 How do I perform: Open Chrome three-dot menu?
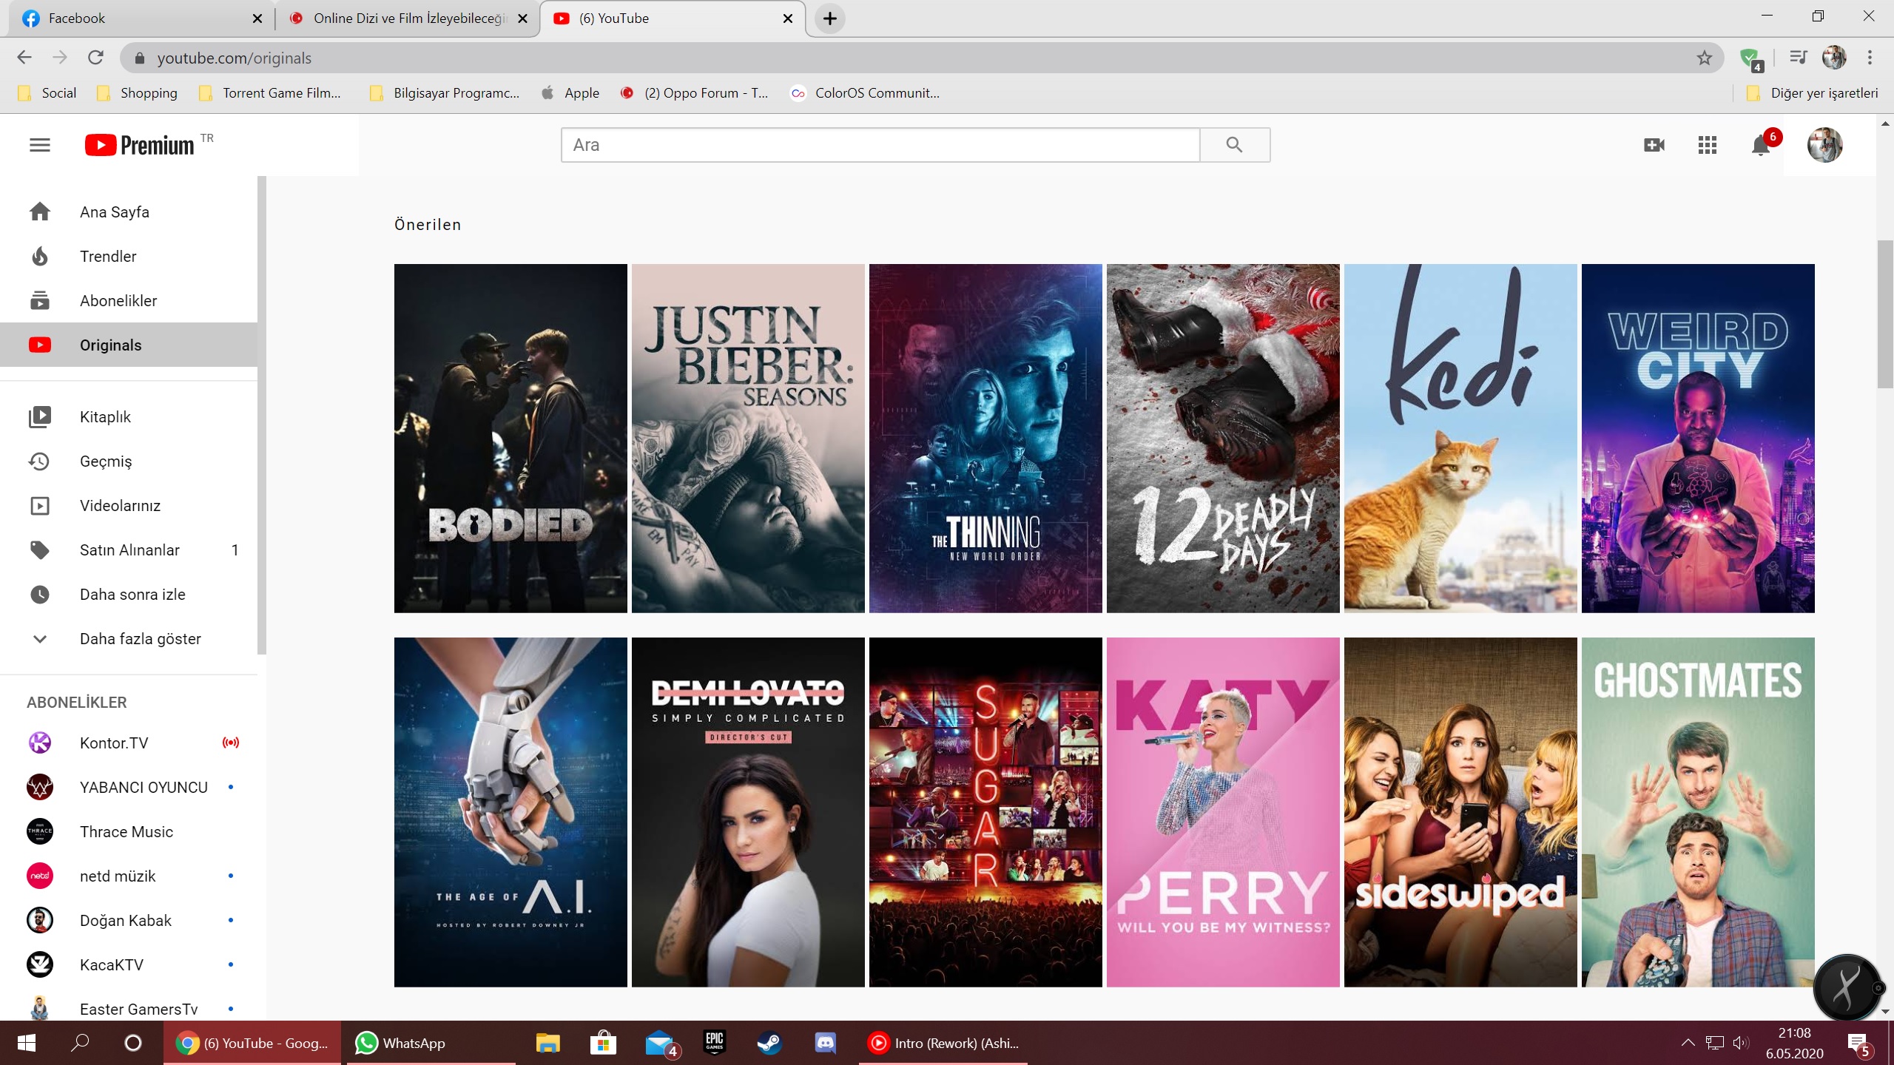coord(1870,58)
